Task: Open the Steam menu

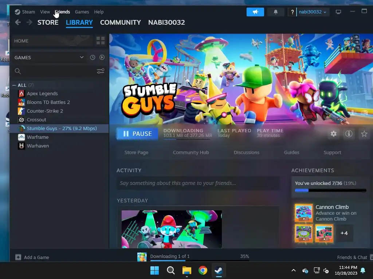Action: 28,12
